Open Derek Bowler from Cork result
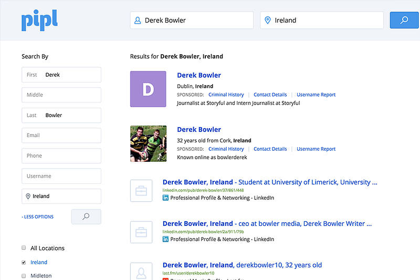Viewport: 420px width, 280px height. pos(199,130)
